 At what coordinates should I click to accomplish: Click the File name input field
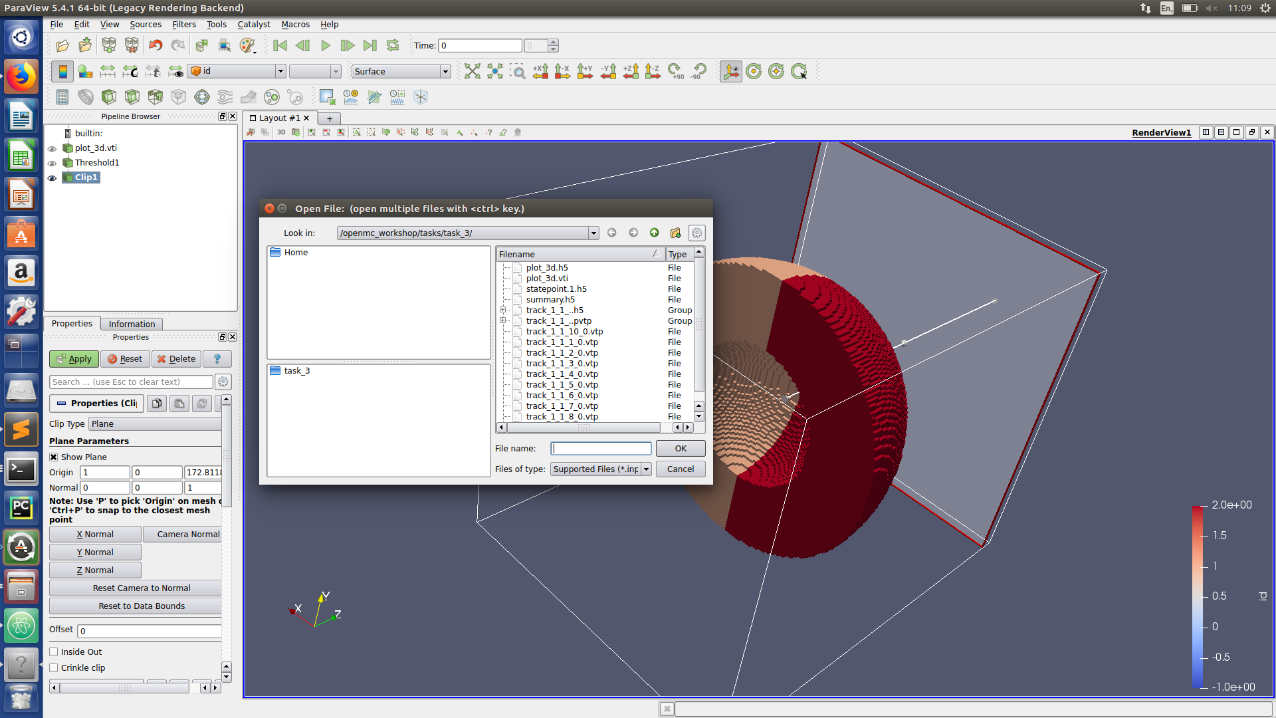pyautogui.click(x=601, y=449)
